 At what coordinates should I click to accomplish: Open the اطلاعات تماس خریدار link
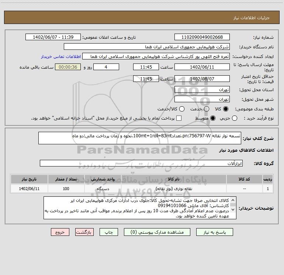61,56
